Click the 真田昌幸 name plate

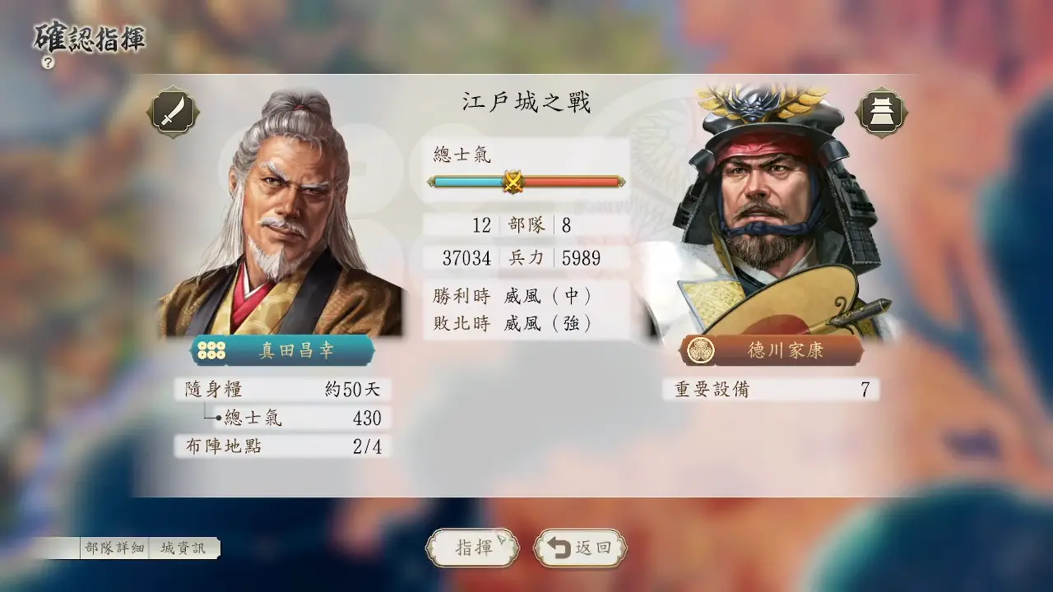(x=283, y=351)
